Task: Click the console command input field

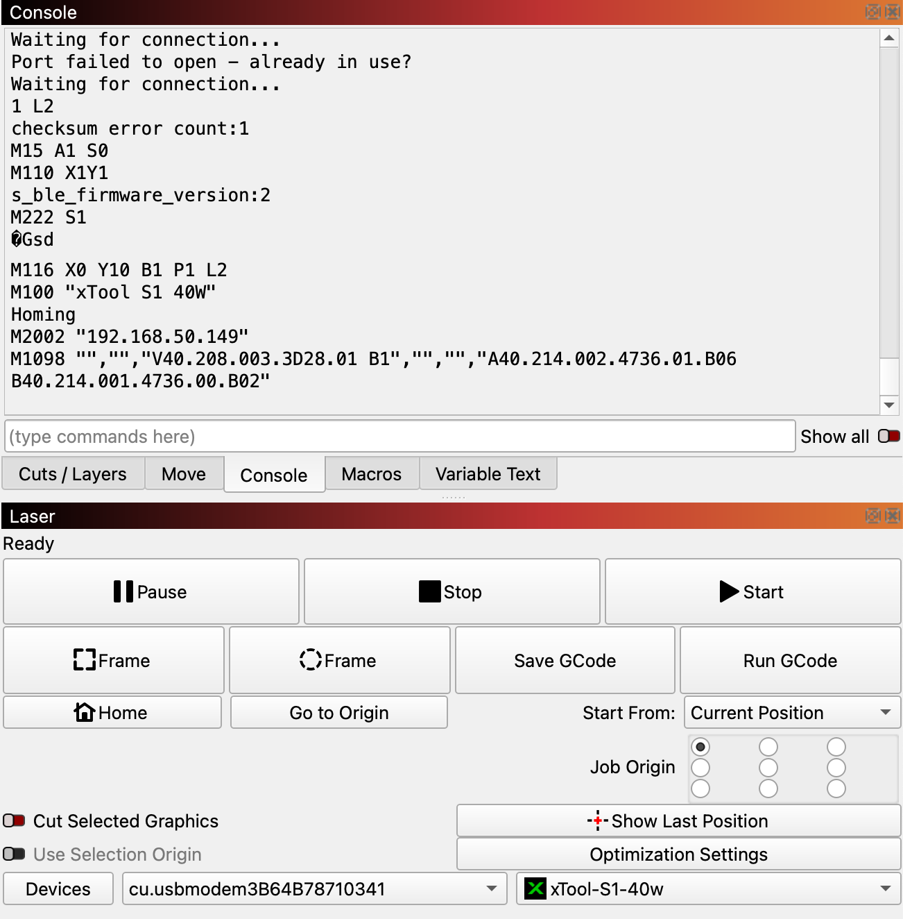Action: coord(399,437)
